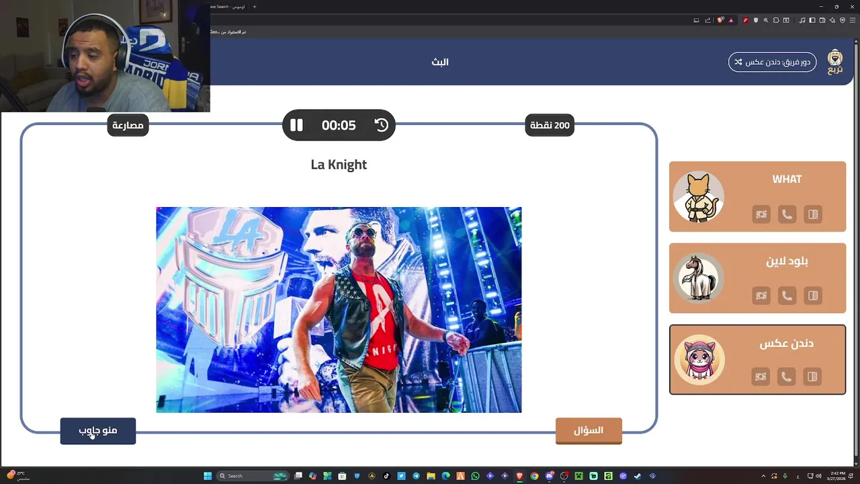This screenshot has width=860, height=484.
Task: Open the Brave Playlist music icon
Action: (802, 20)
